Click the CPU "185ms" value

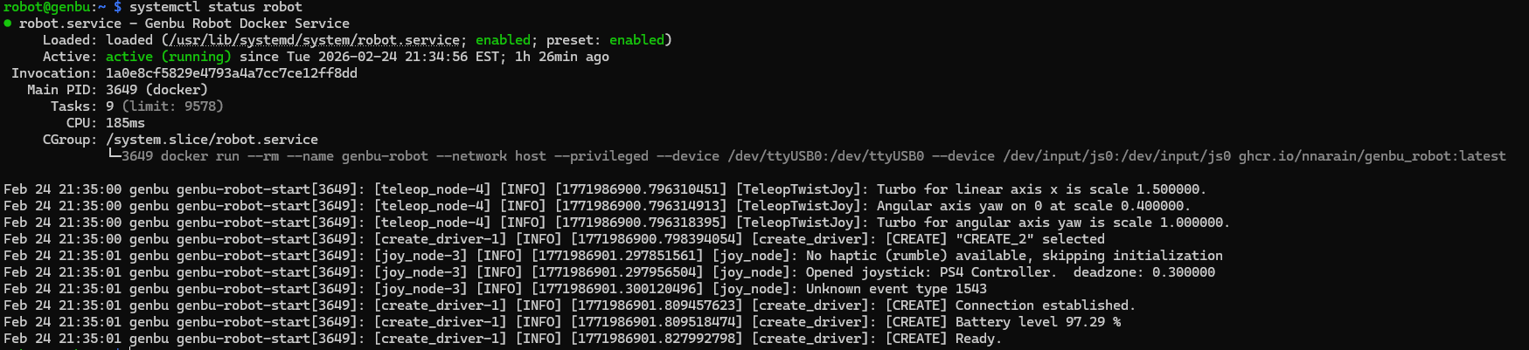click(x=125, y=123)
